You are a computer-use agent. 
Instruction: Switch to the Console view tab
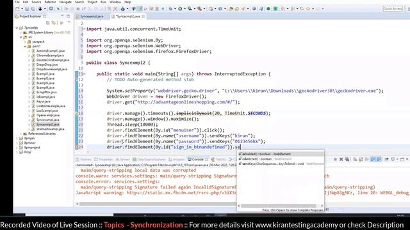click(197, 159)
